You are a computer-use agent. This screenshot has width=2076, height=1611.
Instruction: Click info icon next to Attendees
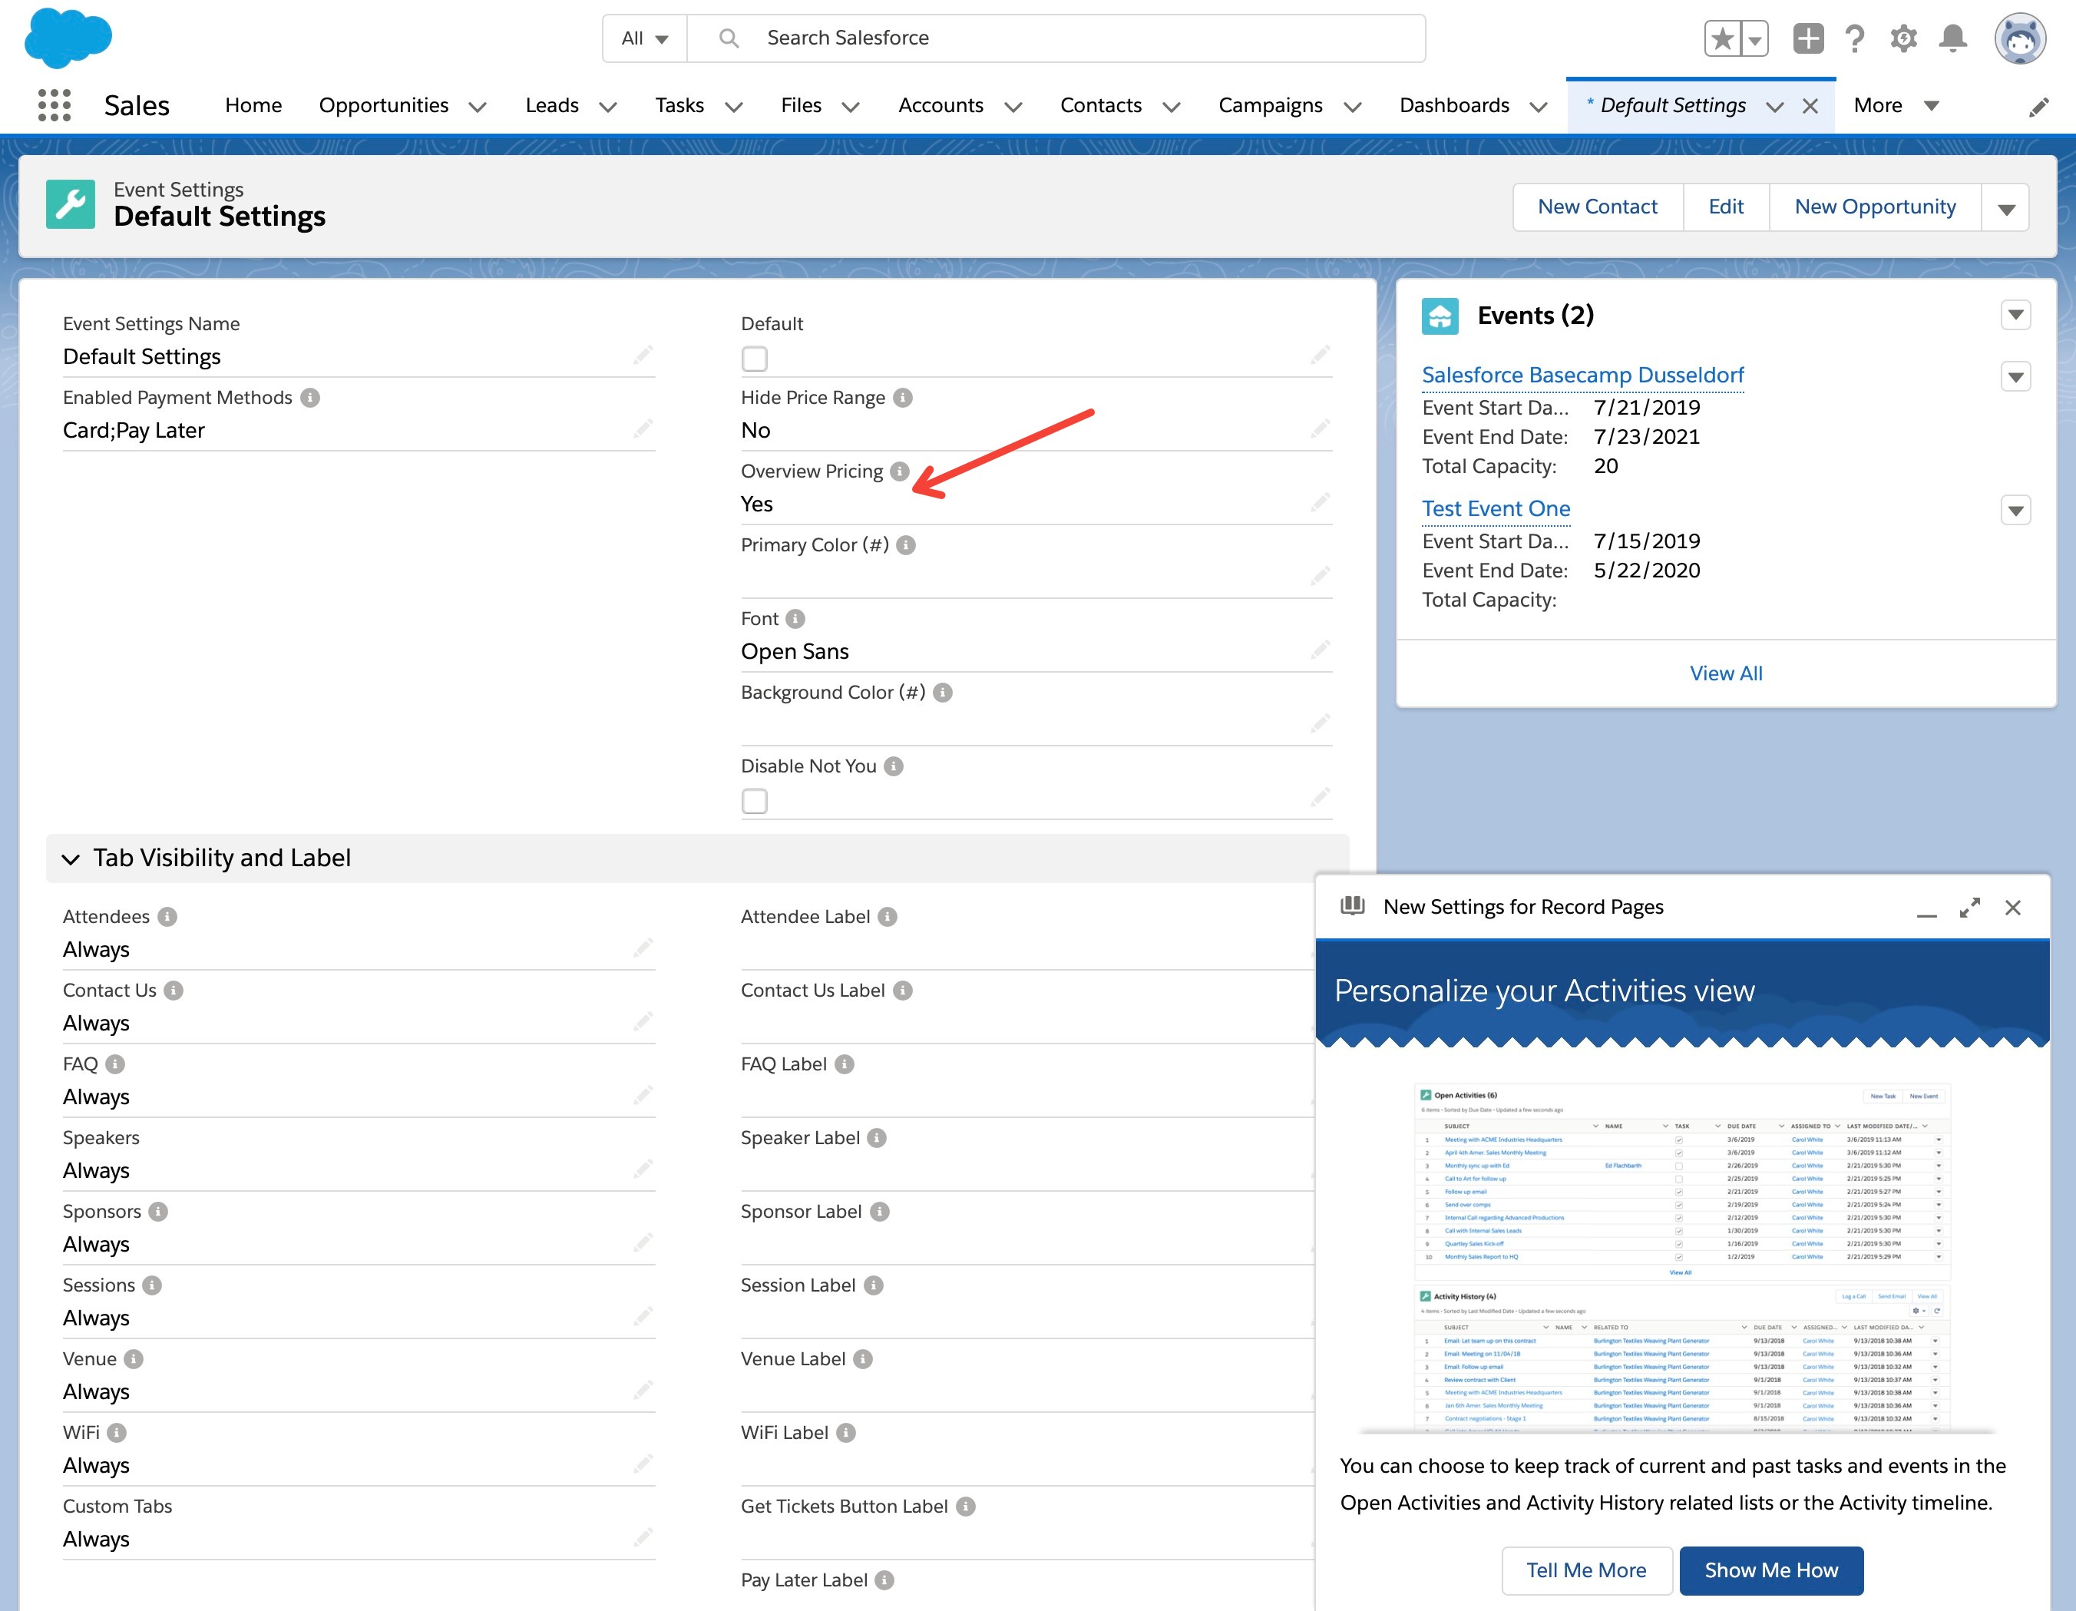[167, 916]
